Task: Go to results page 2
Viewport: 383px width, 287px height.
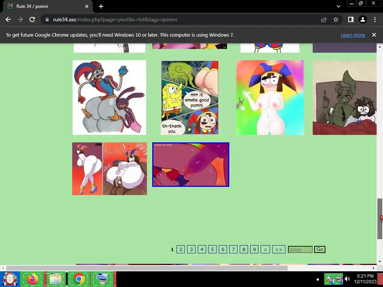Action: pyautogui.click(x=181, y=249)
